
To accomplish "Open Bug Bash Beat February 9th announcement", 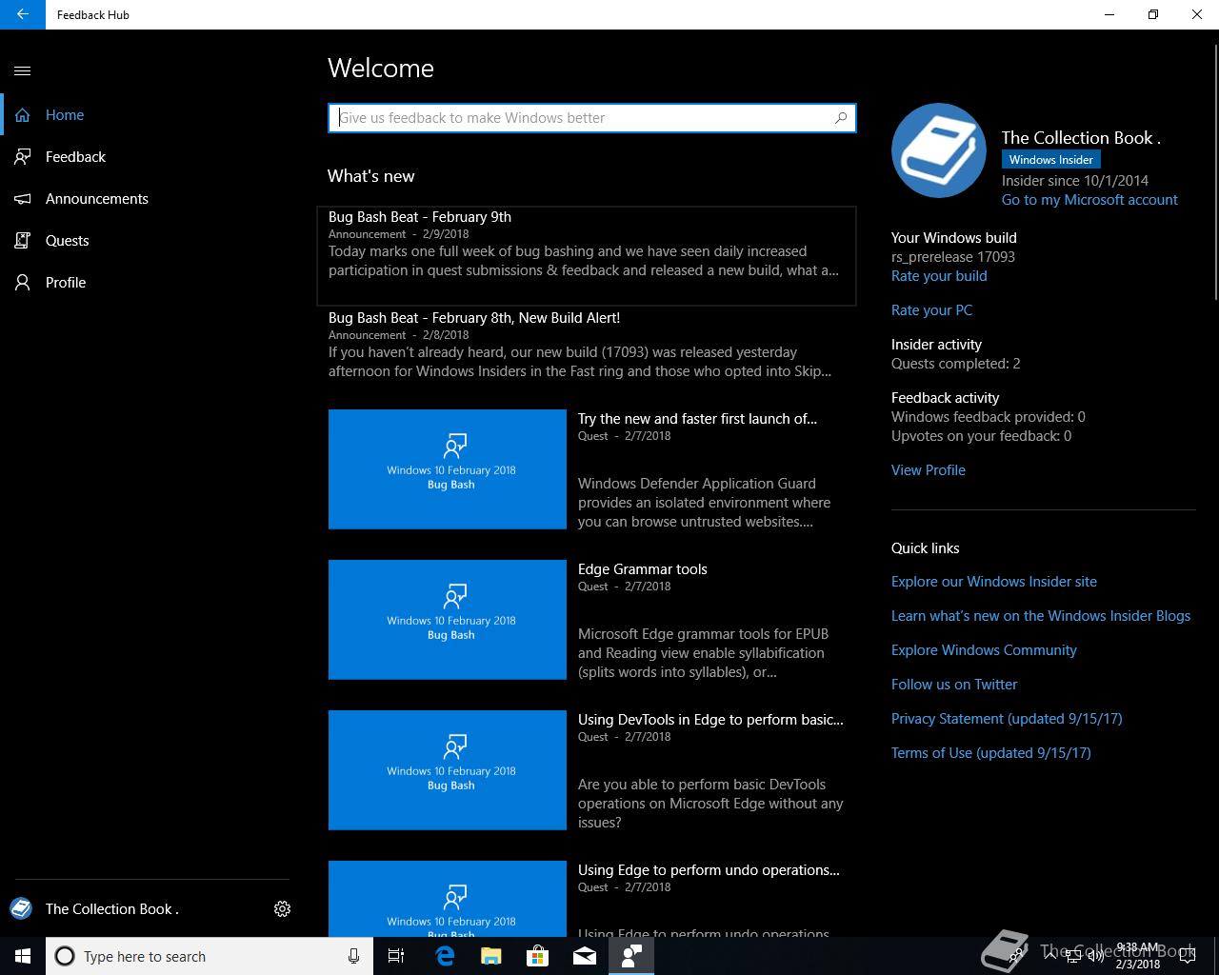I will pyautogui.click(x=587, y=256).
